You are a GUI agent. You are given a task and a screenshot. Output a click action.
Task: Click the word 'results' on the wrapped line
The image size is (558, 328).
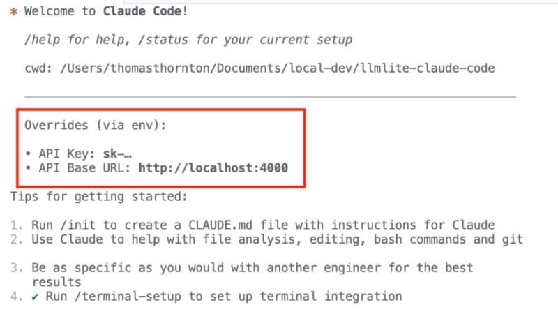(x=56, y=282)
